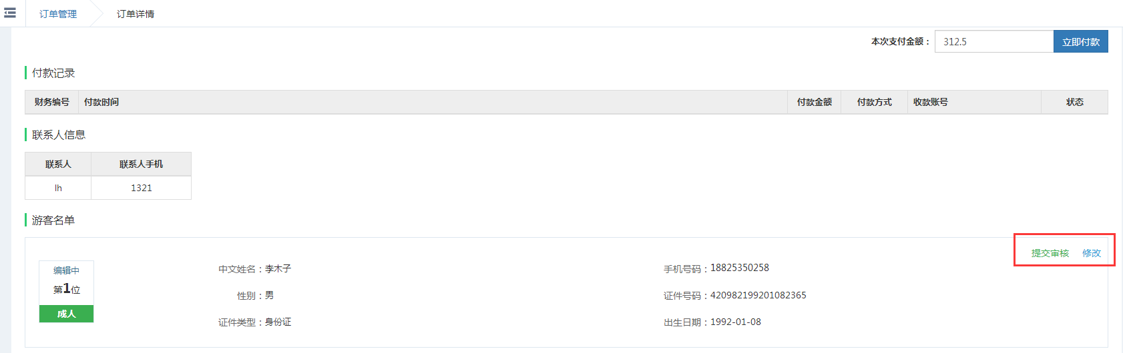Click the 编辑中 status label
The height and width of the screenshot is (353, 1123).
66,270
